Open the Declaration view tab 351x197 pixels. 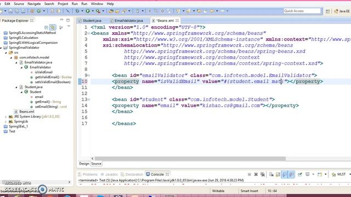pos(132,175)
